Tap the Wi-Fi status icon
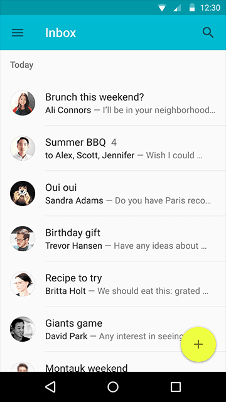The height and width of the screenshot is (402, 226). [162, 8]
